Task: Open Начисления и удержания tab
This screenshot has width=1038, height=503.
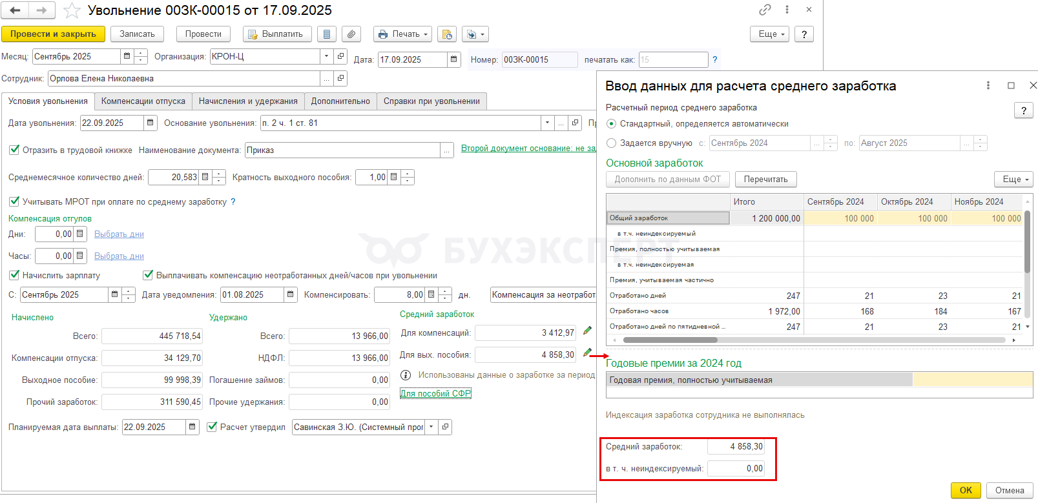Action: 248,101
